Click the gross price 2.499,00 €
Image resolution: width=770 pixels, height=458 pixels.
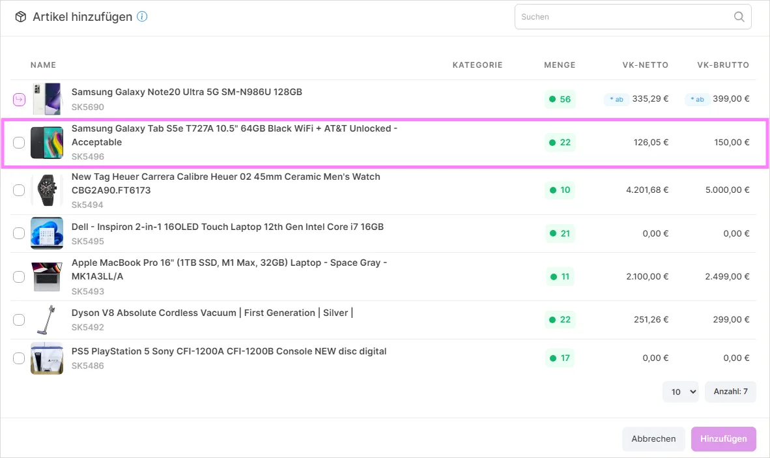[727, 277]
